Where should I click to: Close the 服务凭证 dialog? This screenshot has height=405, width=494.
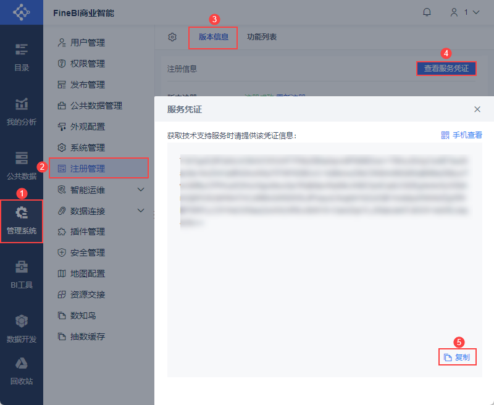pos(477,109)
